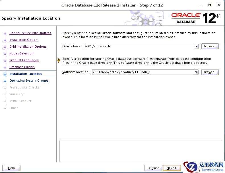The height and width of the screenshot is (173, 225).
Task: Click the Next button
Action: (172, 168)
